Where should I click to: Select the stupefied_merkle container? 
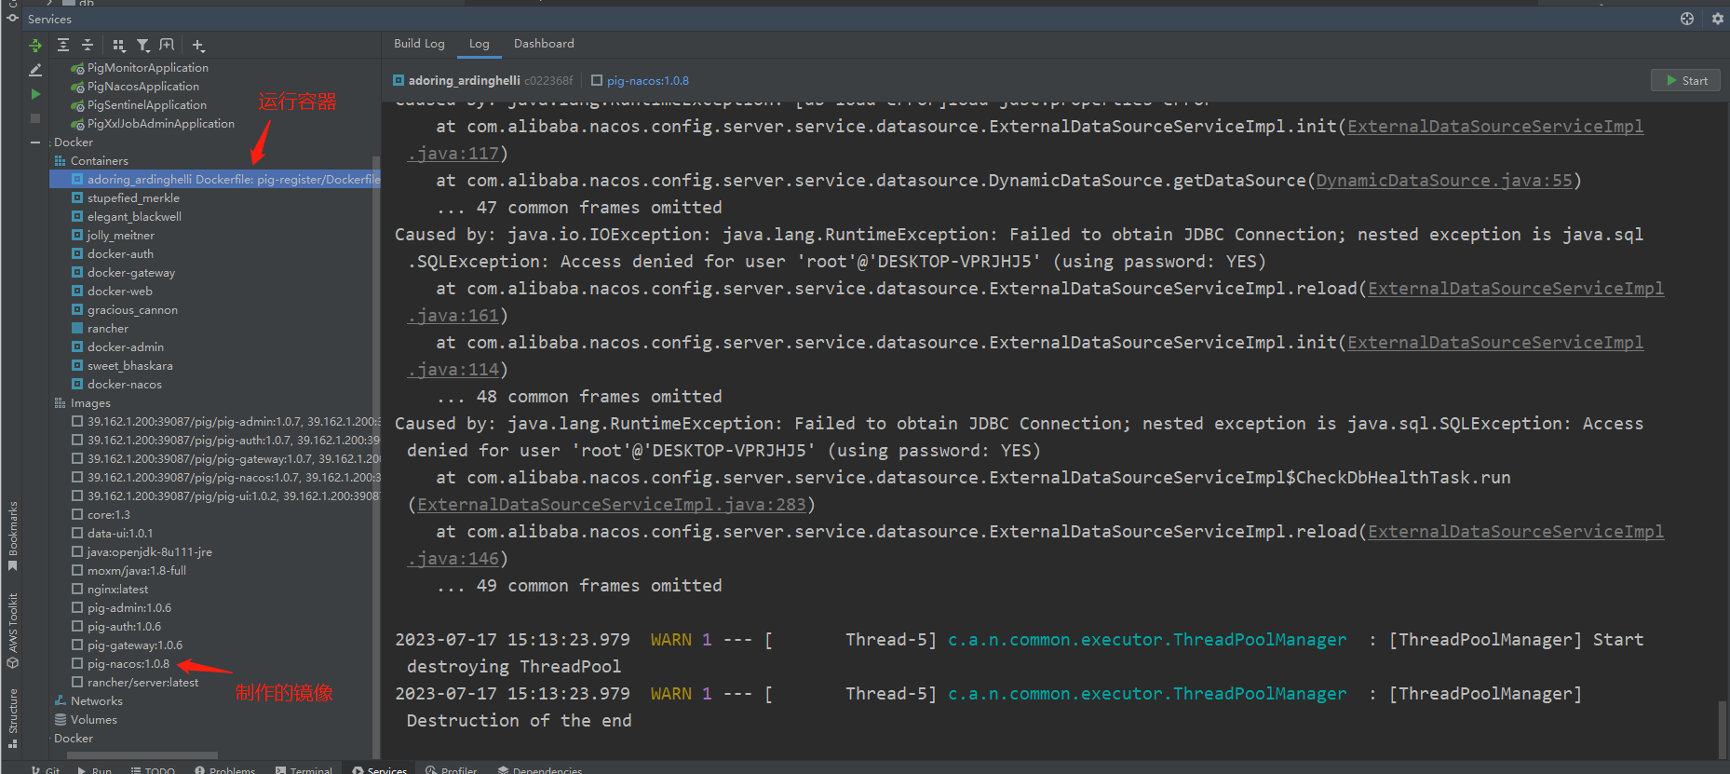pyautogui.click(x=133, y=198)
